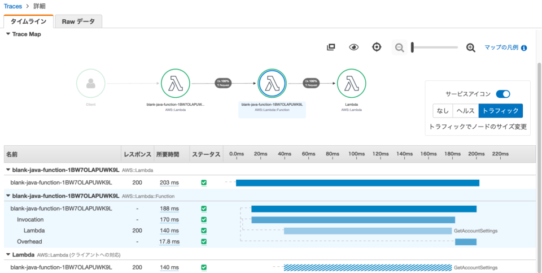Click the 203 ms duration value
542x273 pixels.
169,183
